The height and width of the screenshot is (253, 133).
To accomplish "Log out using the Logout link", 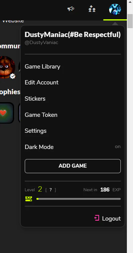I will point(111,218).
